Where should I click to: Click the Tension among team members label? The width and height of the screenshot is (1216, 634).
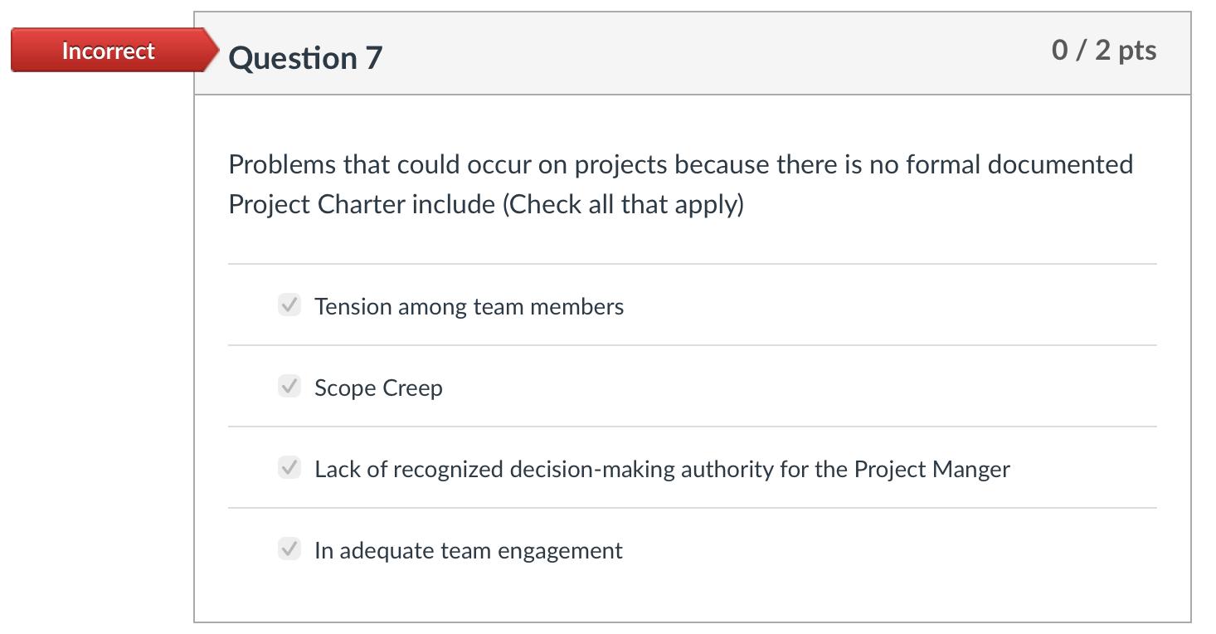[468, 305]
